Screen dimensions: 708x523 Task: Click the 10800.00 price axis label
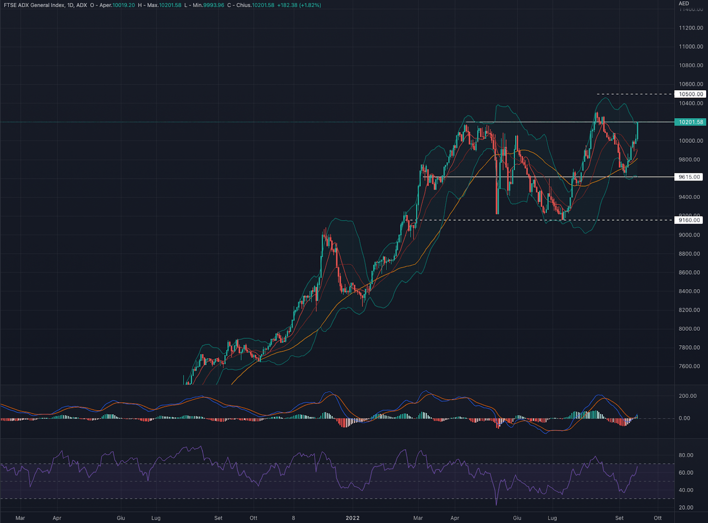pyautogui.click(x=691, y=65)
